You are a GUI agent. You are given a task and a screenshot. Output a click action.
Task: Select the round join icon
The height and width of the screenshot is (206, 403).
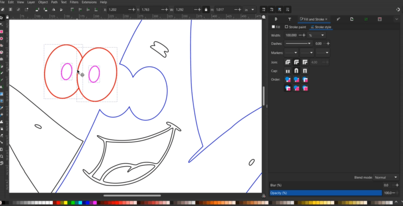pos(296,62)
